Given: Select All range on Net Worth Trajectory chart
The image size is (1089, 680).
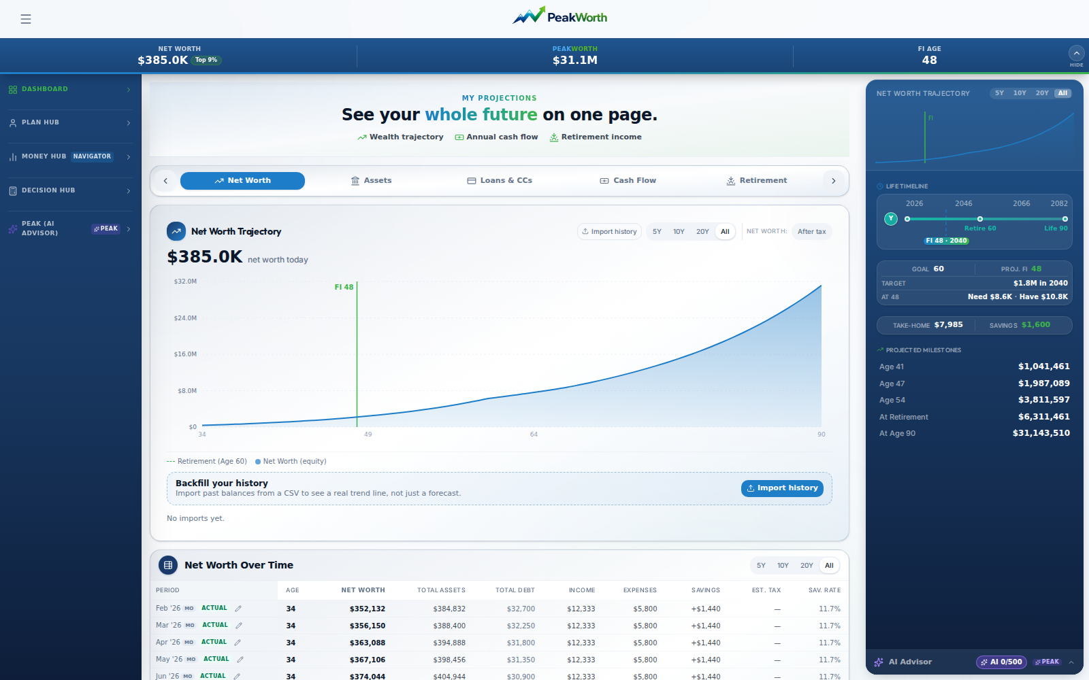Looking at the screenshot, I should 725,232.
